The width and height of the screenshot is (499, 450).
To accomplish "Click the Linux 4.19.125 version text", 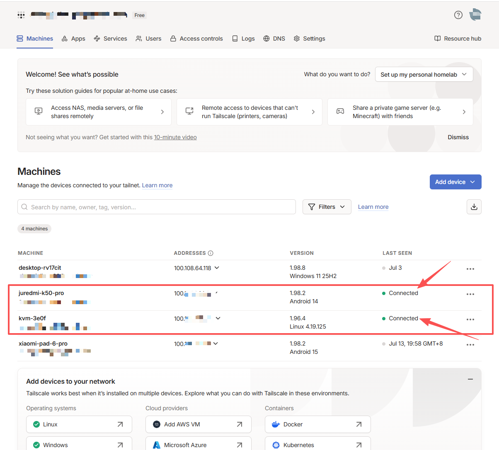I will (308, 327).
